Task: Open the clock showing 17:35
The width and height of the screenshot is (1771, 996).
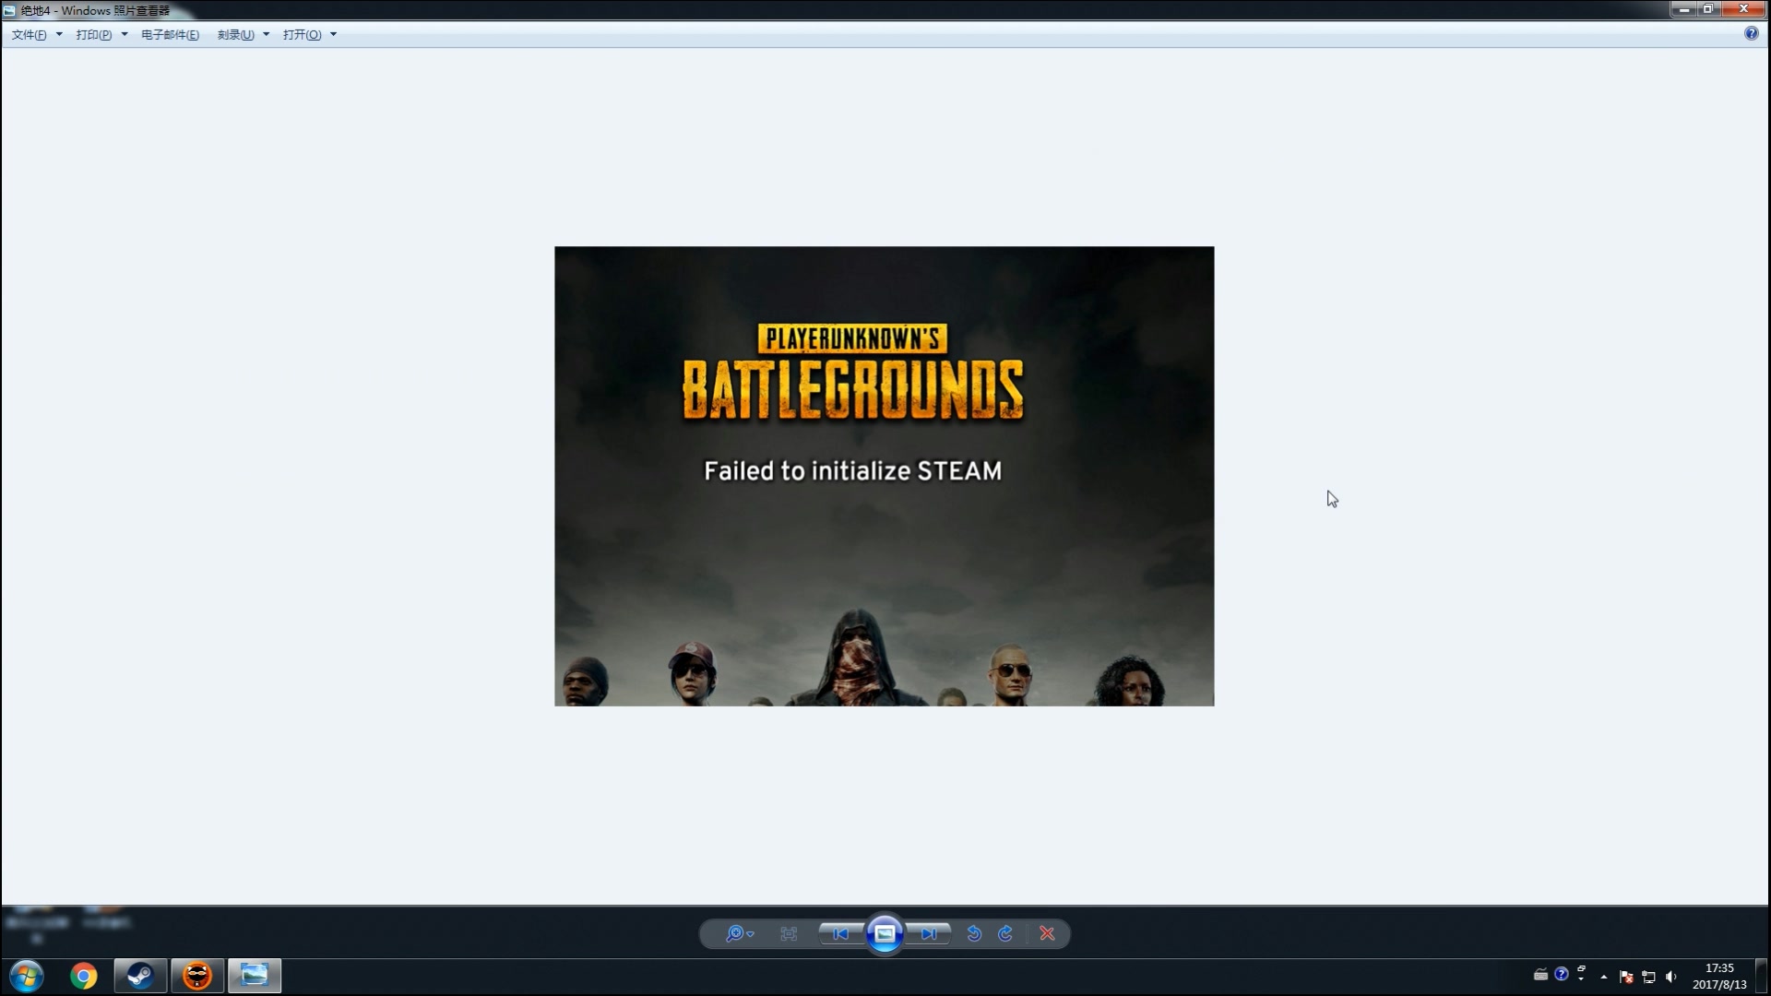Action: coord(1719,977)
